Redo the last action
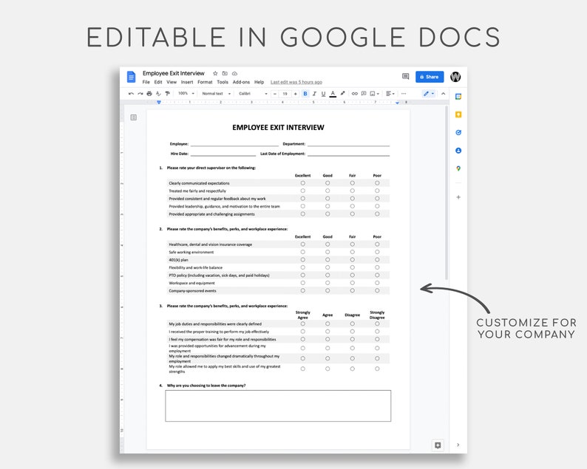The height and width of the screenshot is (469, 587). click(140, 94)
